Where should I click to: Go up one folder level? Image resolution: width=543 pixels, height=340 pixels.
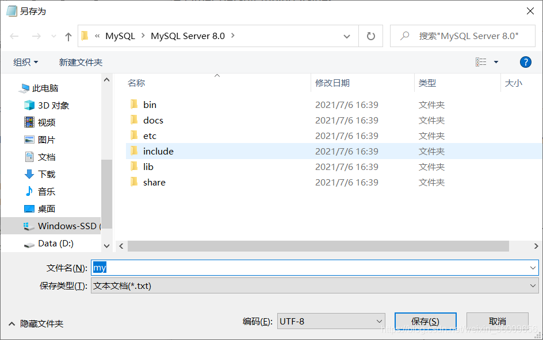pyautogui.click(x=67, y=36)
